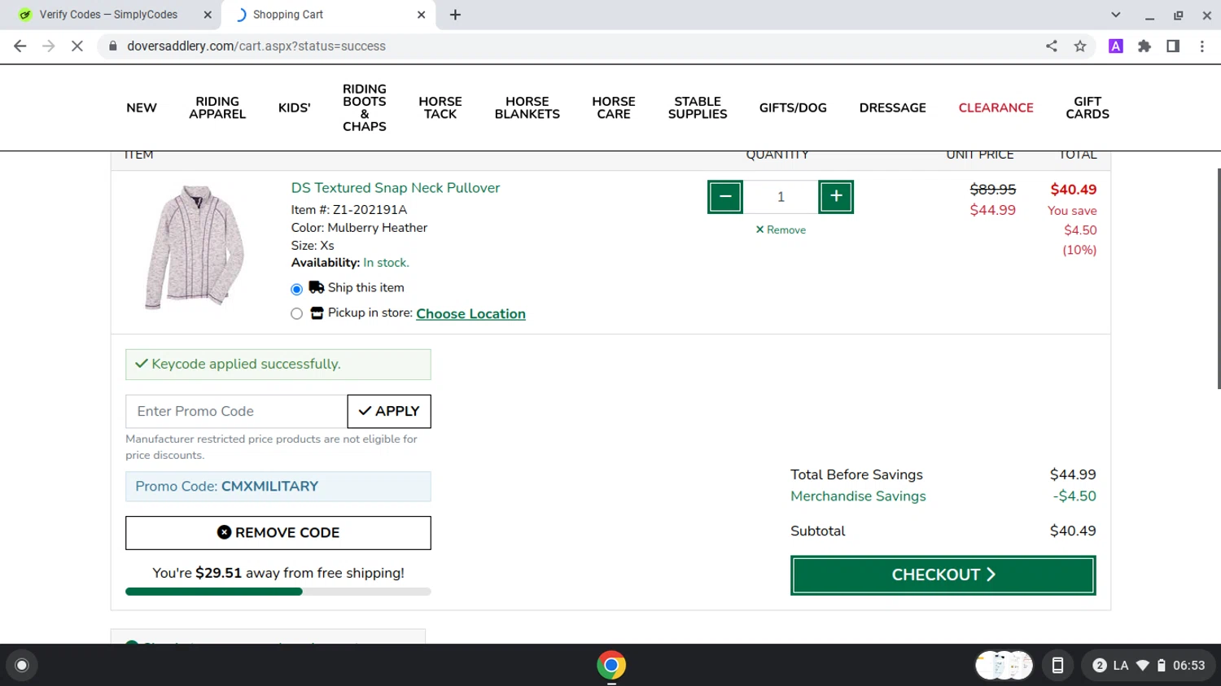Click the Keycode applied successfully message

coord(278,365)
